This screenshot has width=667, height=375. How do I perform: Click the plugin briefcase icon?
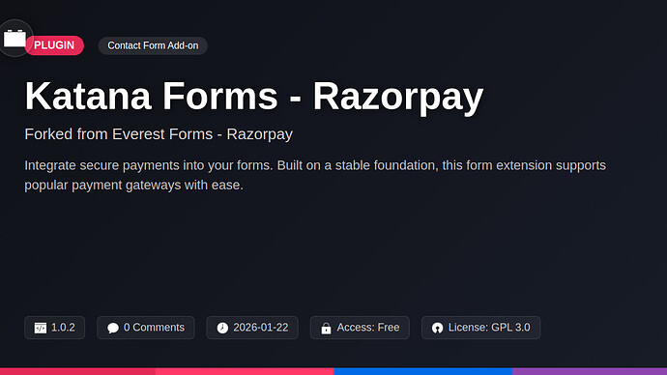point(14,39)
